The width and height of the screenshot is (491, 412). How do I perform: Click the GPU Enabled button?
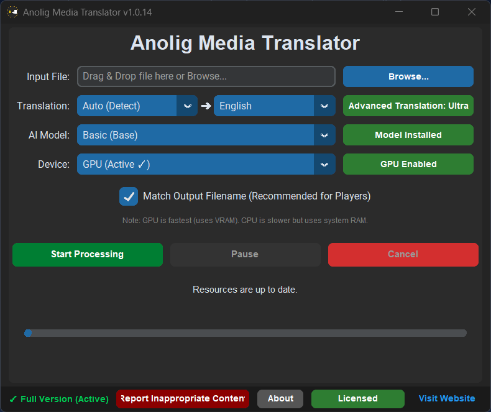(x=408, y=164)
